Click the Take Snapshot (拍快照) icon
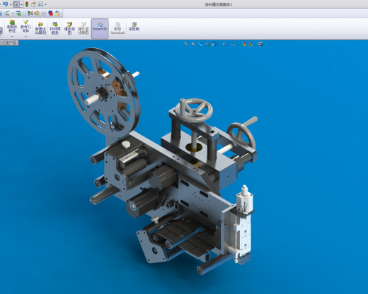The width and height of the screenshot is (368, 294). pyautogui.click(x=134, y=26)
